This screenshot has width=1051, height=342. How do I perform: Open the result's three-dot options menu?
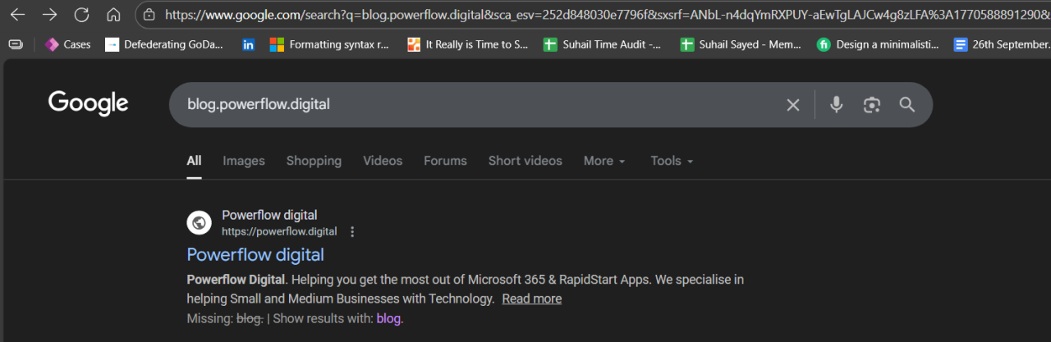(352, 231)
